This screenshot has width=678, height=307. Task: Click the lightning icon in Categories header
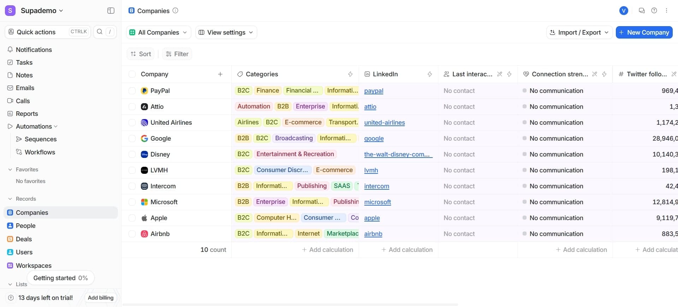pos(350,74)
